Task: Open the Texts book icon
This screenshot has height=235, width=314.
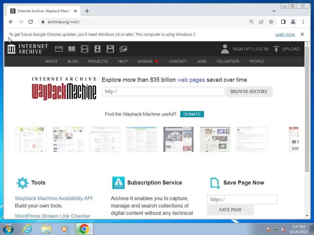Action: point(72,49)
